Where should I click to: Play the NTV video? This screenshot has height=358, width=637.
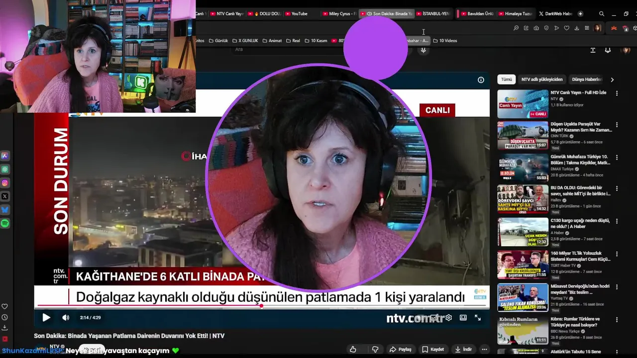pos(46,318)
